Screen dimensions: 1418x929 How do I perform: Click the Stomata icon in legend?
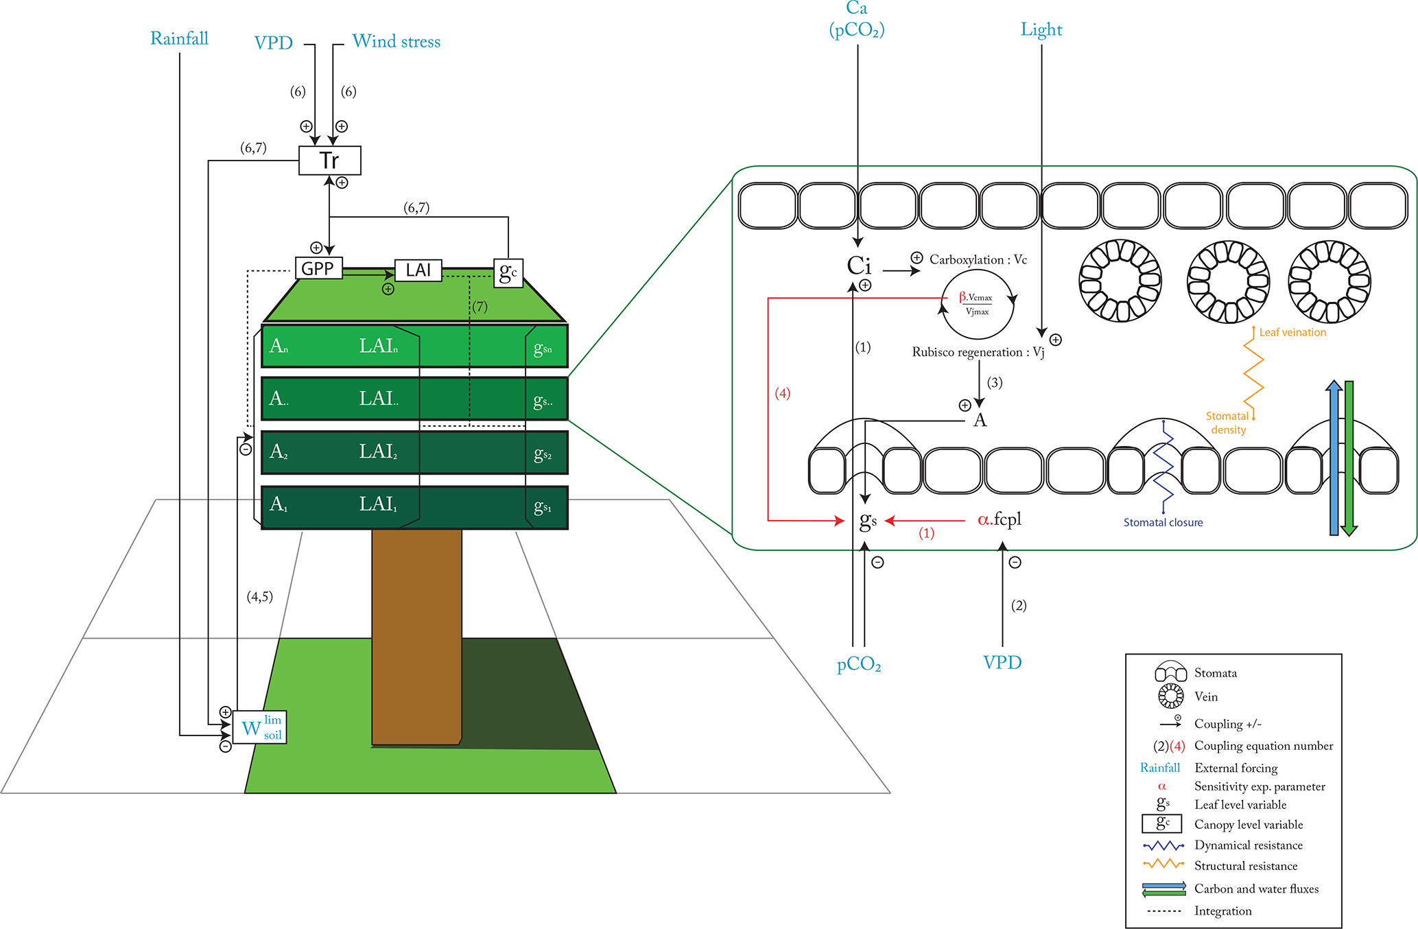coord(1170,672)
